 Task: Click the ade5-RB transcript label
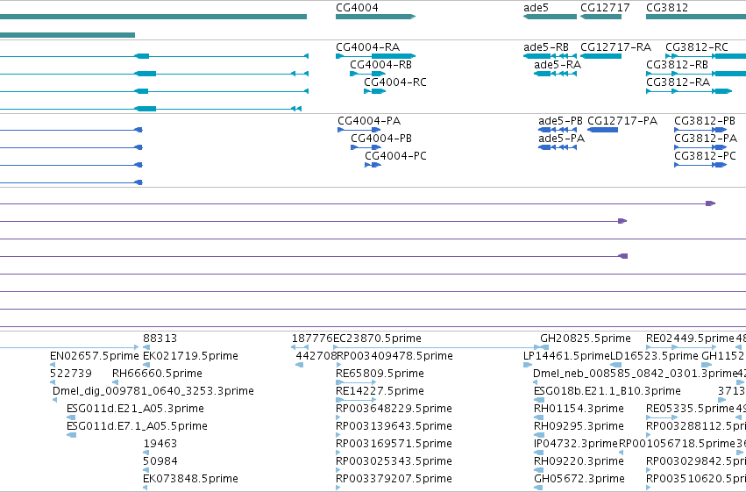(546, 47)
